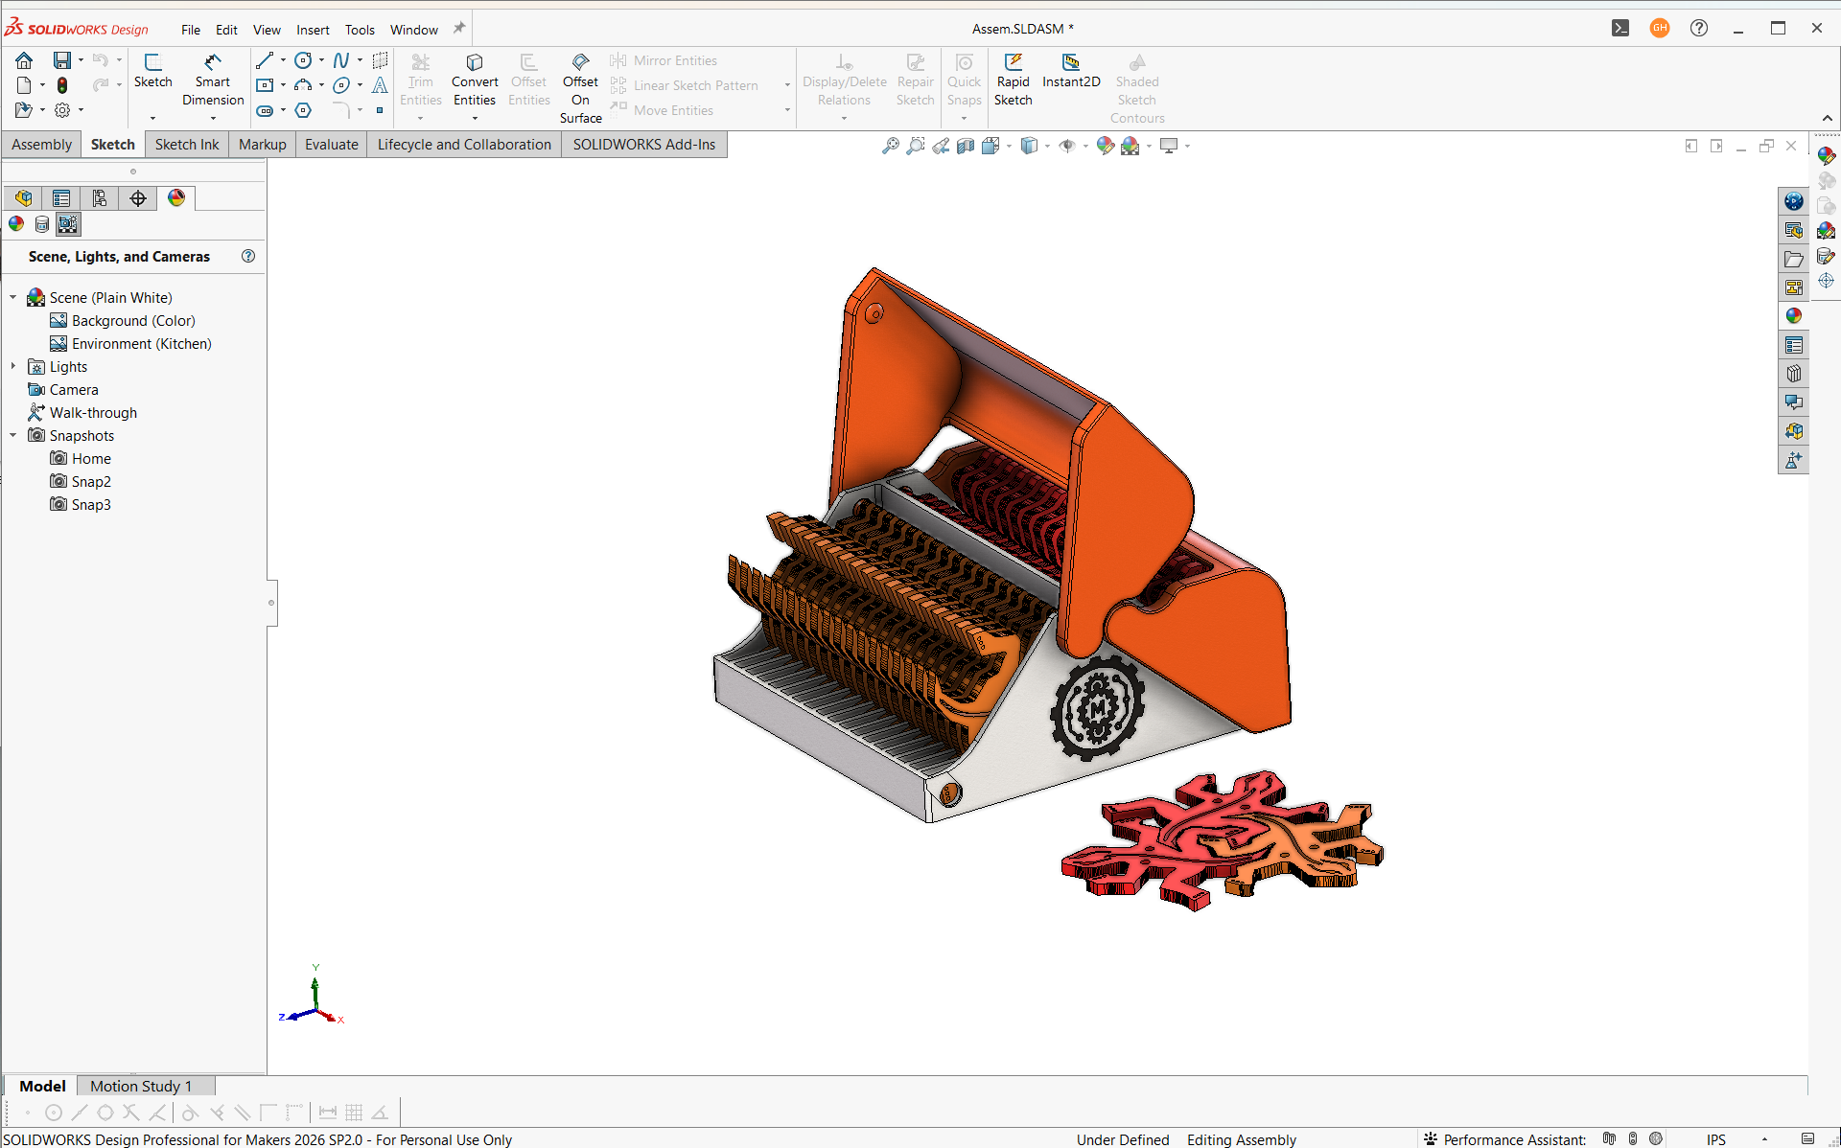Open the Appearances task pane color ball

pyautogui.click(x=1794, y=316)
